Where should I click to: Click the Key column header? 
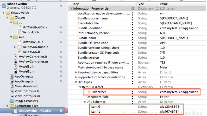click(x=76, y=4)
